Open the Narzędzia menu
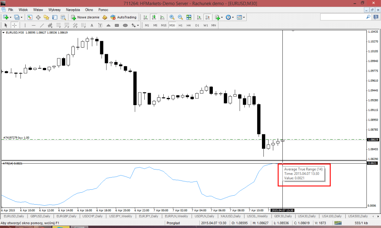Image resolution: width=381 pixels, height=228 pixels. pos(73,9)
